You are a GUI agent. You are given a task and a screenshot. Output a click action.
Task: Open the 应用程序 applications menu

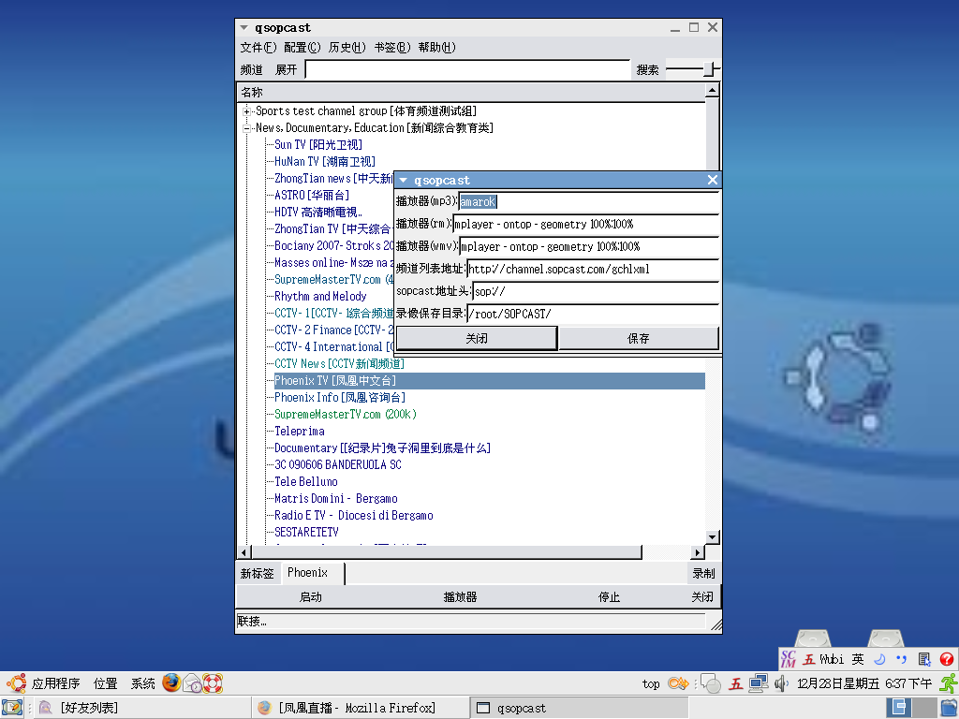55,682
